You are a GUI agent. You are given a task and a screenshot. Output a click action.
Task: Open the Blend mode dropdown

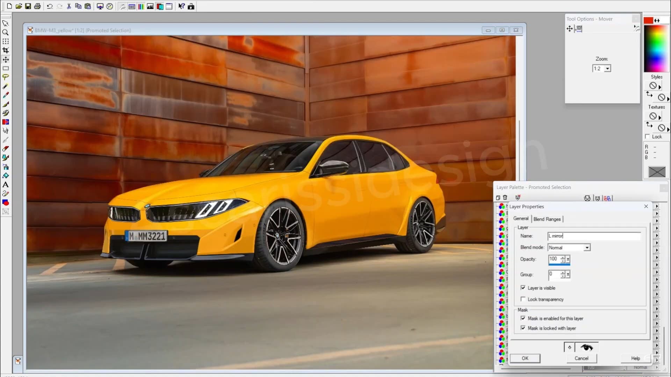coord(587,247)
